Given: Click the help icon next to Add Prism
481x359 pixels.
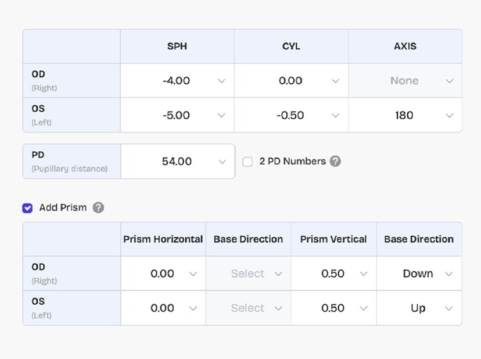Looking at the screenshot, I should coord(98,208).
